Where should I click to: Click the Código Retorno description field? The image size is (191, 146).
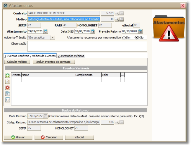(x=63, y=122)
